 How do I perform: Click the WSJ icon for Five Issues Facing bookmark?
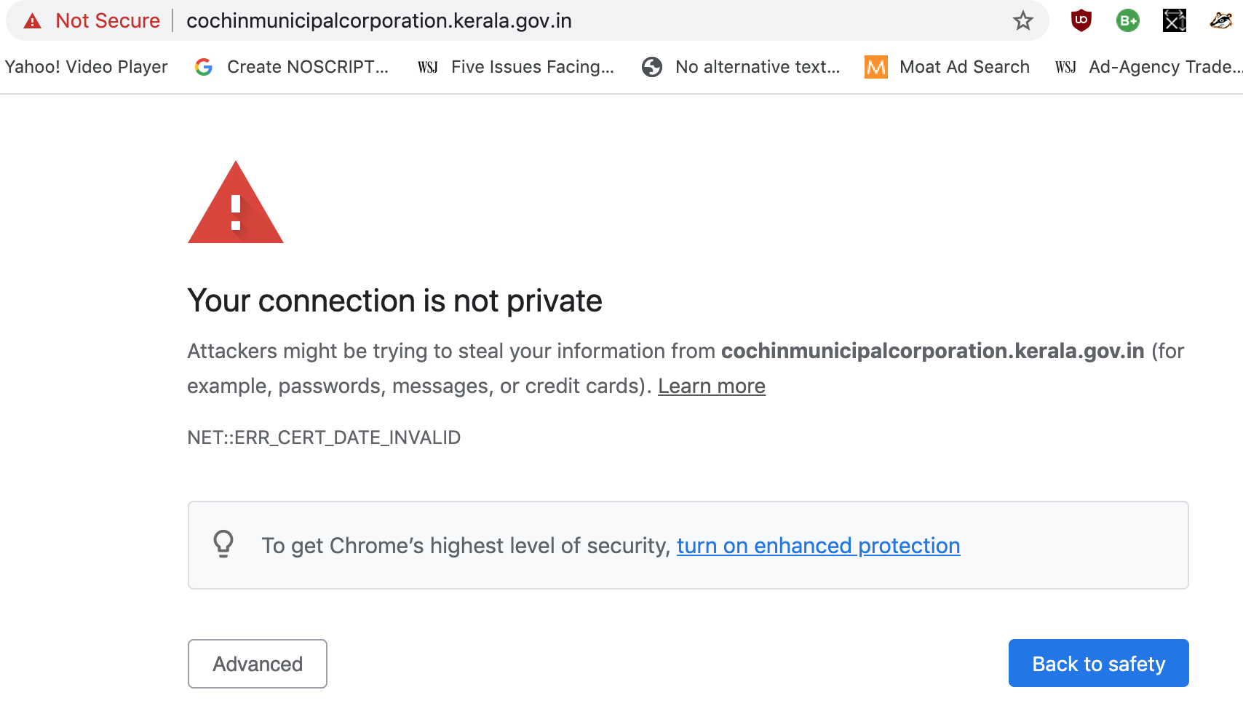(x=428, y=67)
